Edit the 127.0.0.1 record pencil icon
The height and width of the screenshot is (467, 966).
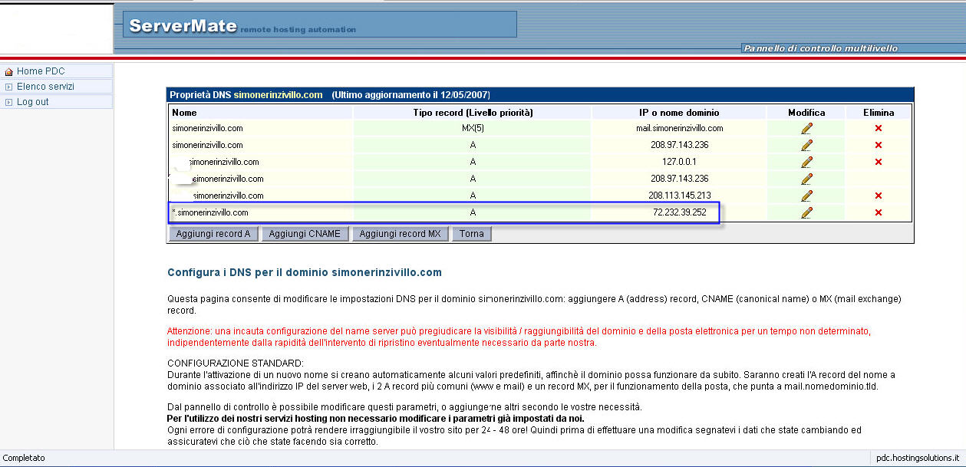coord(806,162)
